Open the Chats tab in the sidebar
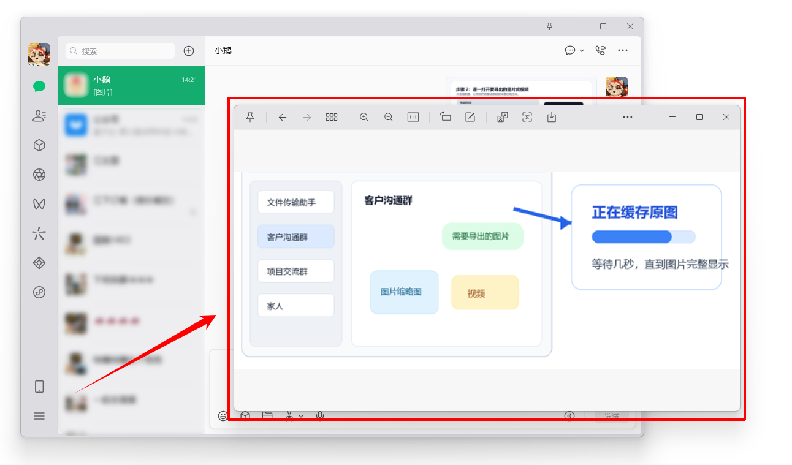 pyautogui.click(x=39, y=86)
